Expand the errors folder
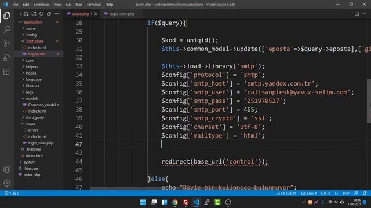Screen dimensions: 371x208 click(x=33, y=130)
